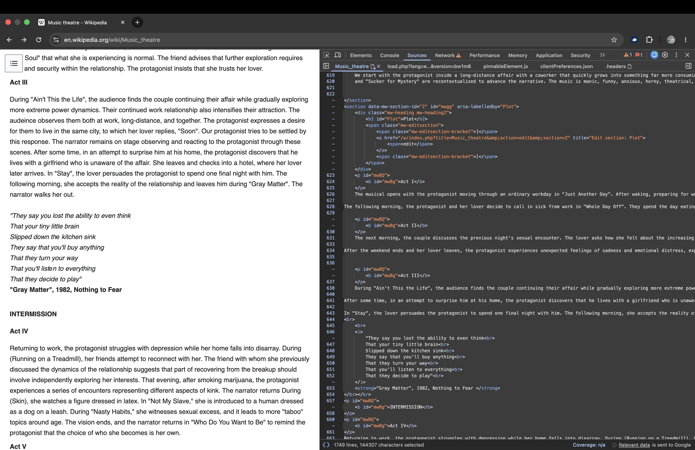The image size is (695, 450).
Task: Toggle device toolbar in DevTools
Action: (337, 55)
